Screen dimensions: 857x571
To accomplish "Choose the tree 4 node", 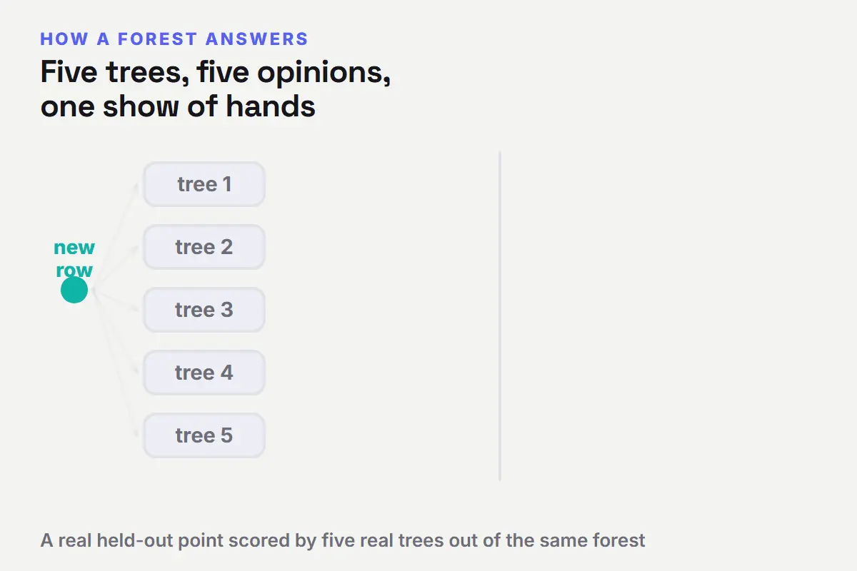I will click(204, 373).
